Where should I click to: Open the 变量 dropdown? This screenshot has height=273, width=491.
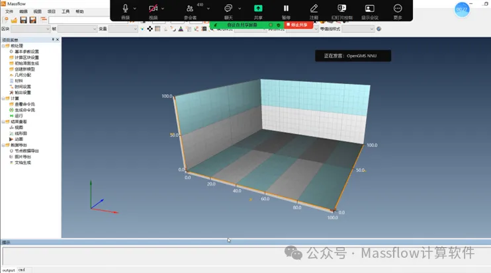(123, 29)
